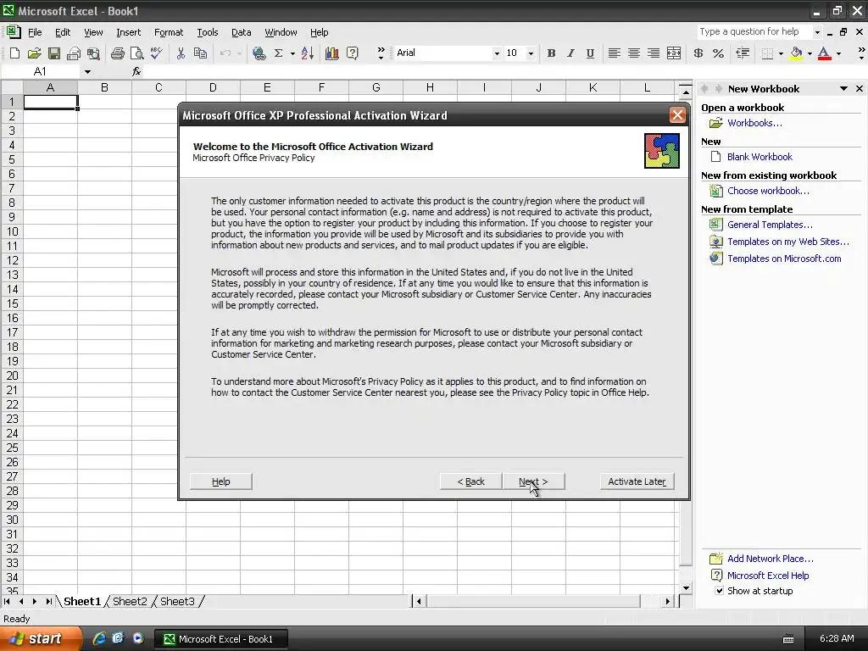Align cell text left
This screenshot has width=868, height=651.
pyautogui.click(x=614, y=53)
